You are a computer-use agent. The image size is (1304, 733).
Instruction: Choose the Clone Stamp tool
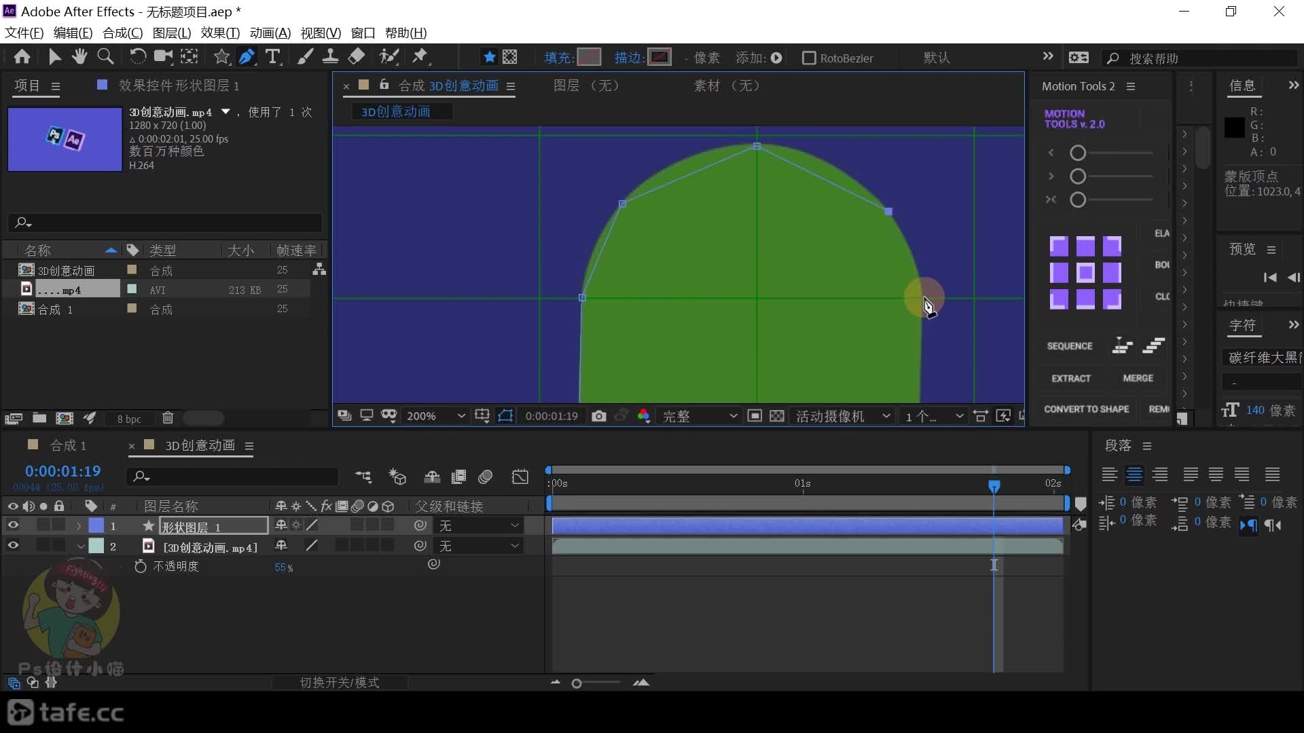tap(331, 57)
